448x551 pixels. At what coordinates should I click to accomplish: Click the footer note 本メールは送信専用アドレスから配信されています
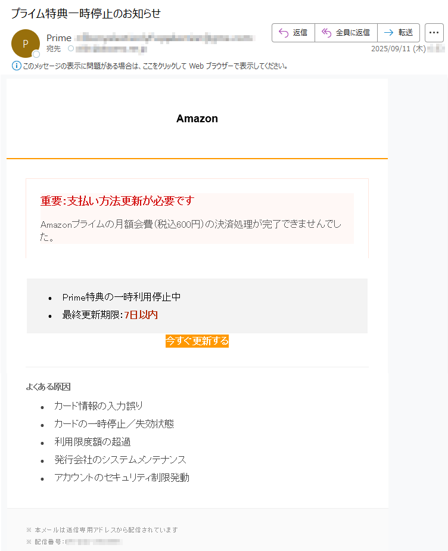[102, 530]
